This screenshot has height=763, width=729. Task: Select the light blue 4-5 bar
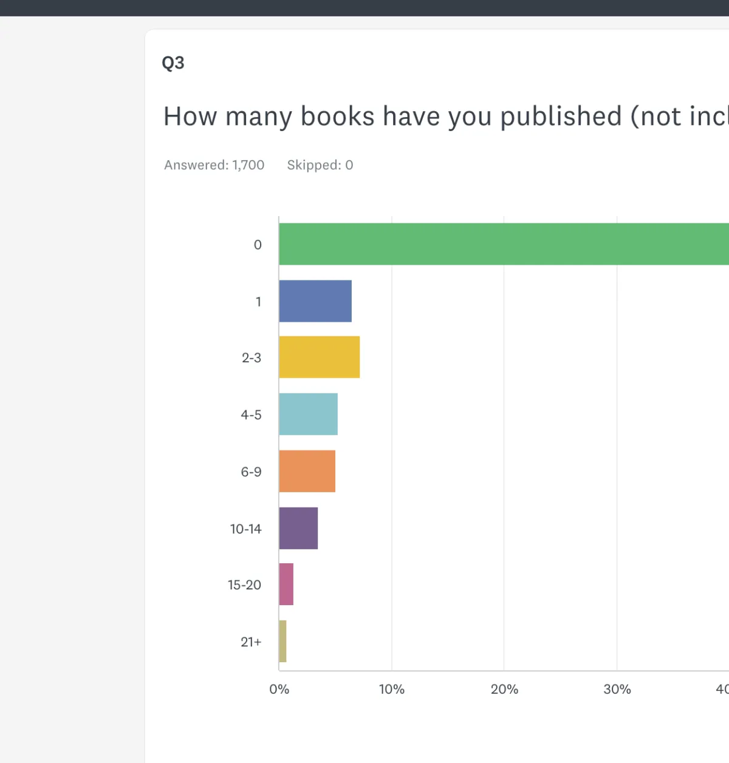pyautogui.click(x=309, y=414)
